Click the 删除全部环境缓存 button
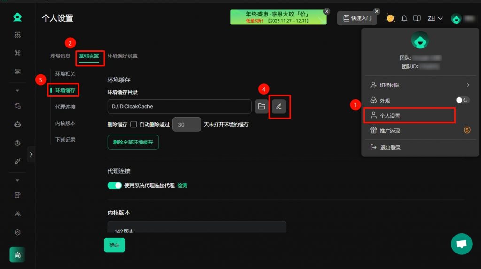481x269 pixels. point(133,142)
